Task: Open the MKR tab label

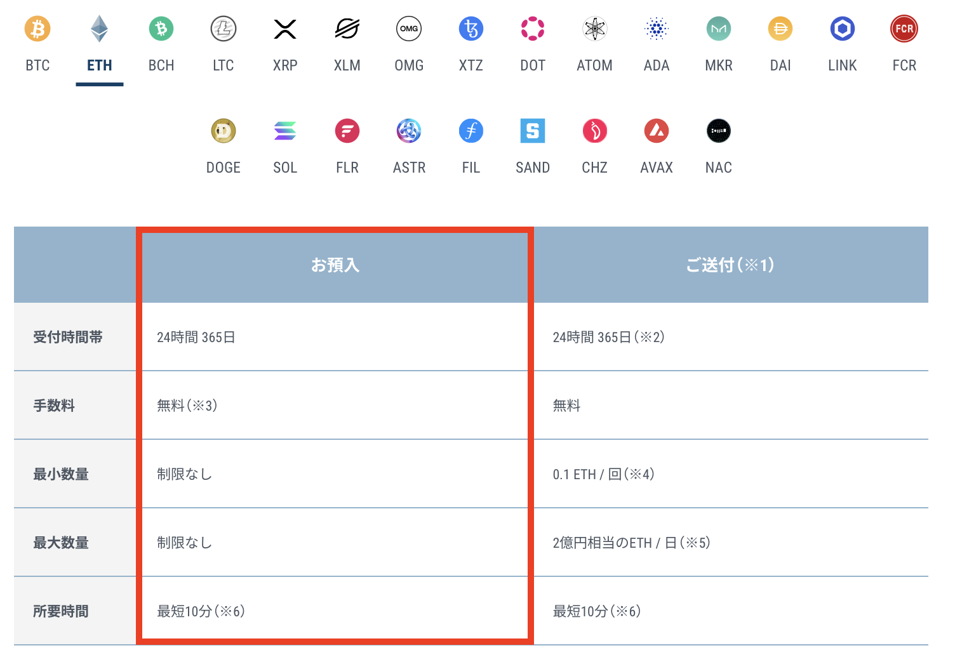Action: coord(719,65)
